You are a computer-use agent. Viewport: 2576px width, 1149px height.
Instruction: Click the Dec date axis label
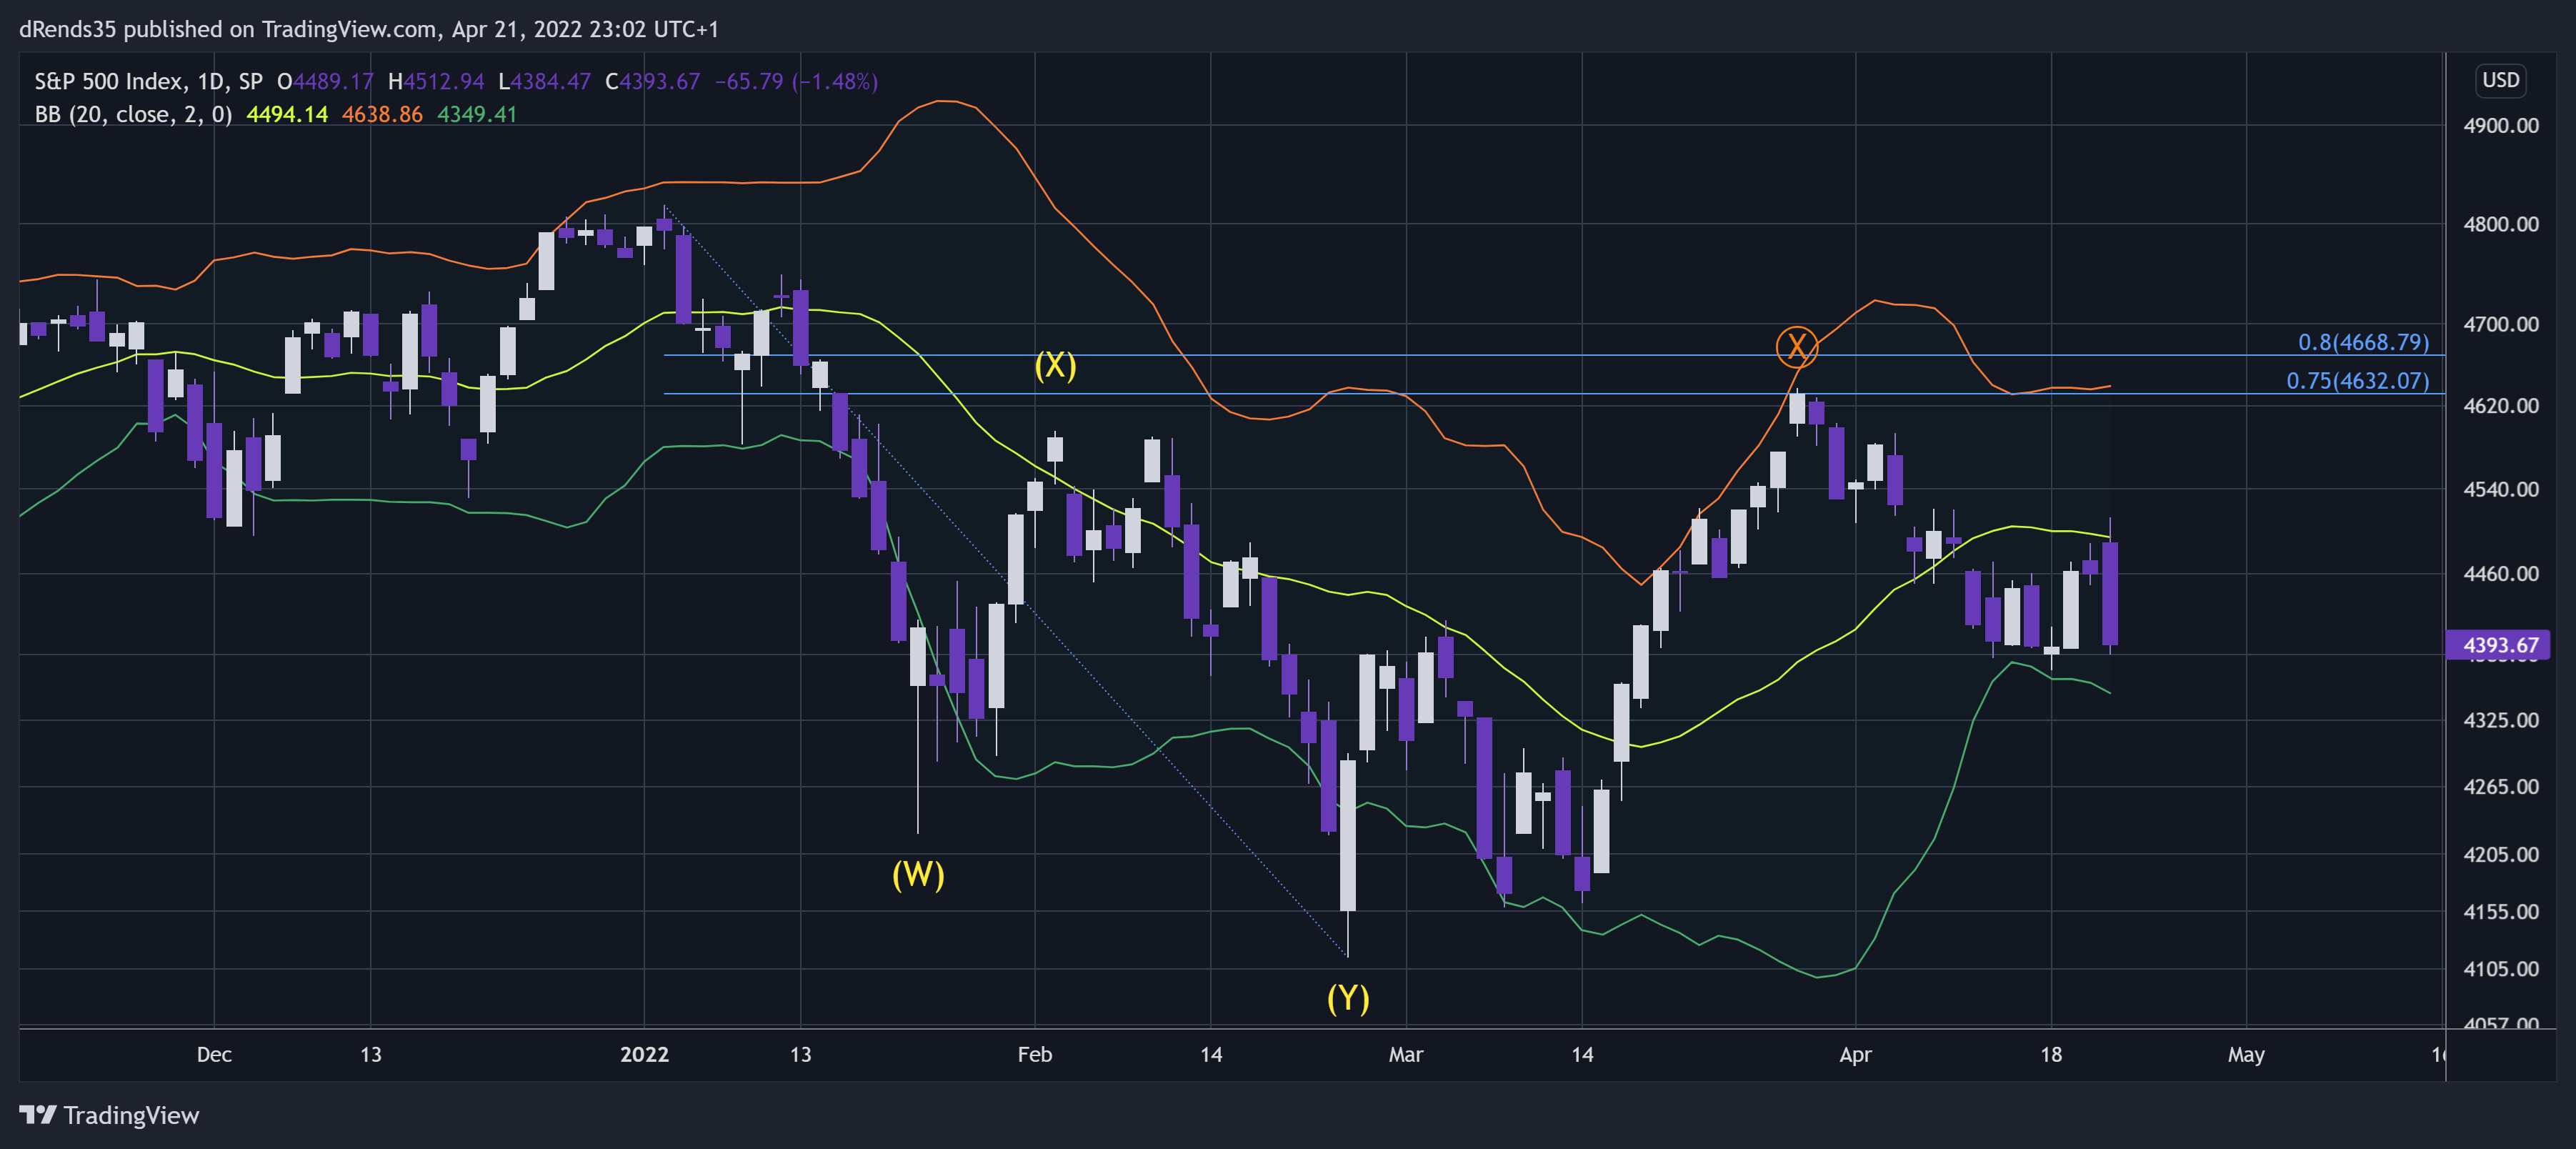point(214,1054)
